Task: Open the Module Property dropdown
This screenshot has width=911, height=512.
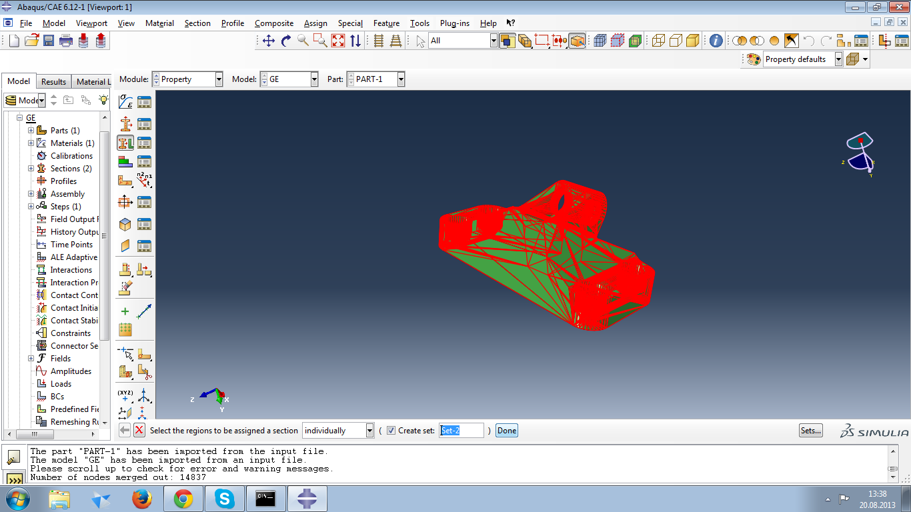Action: tap(219, 79)
